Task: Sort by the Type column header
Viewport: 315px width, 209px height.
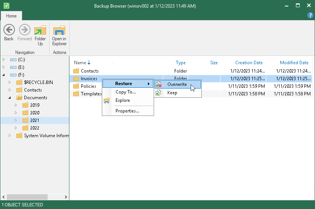Action: coord(181,63)
